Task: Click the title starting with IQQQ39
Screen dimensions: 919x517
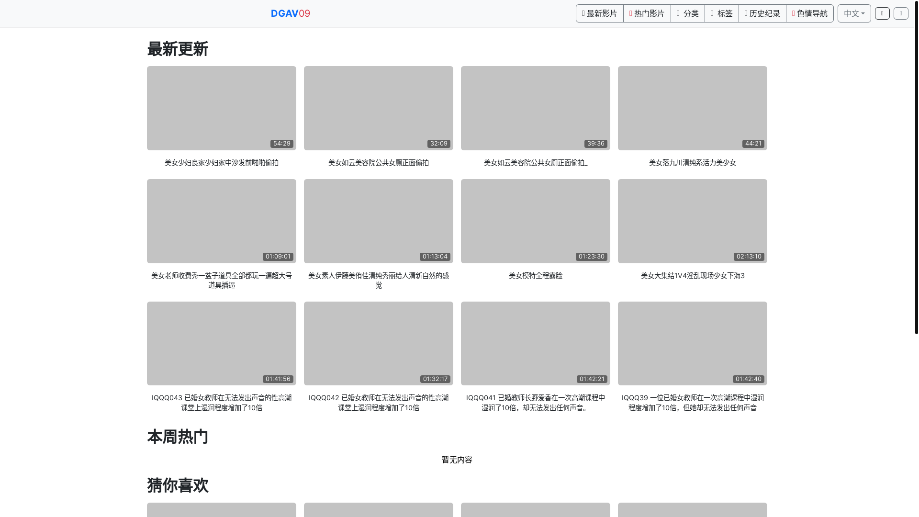Action: click(693, 403)
